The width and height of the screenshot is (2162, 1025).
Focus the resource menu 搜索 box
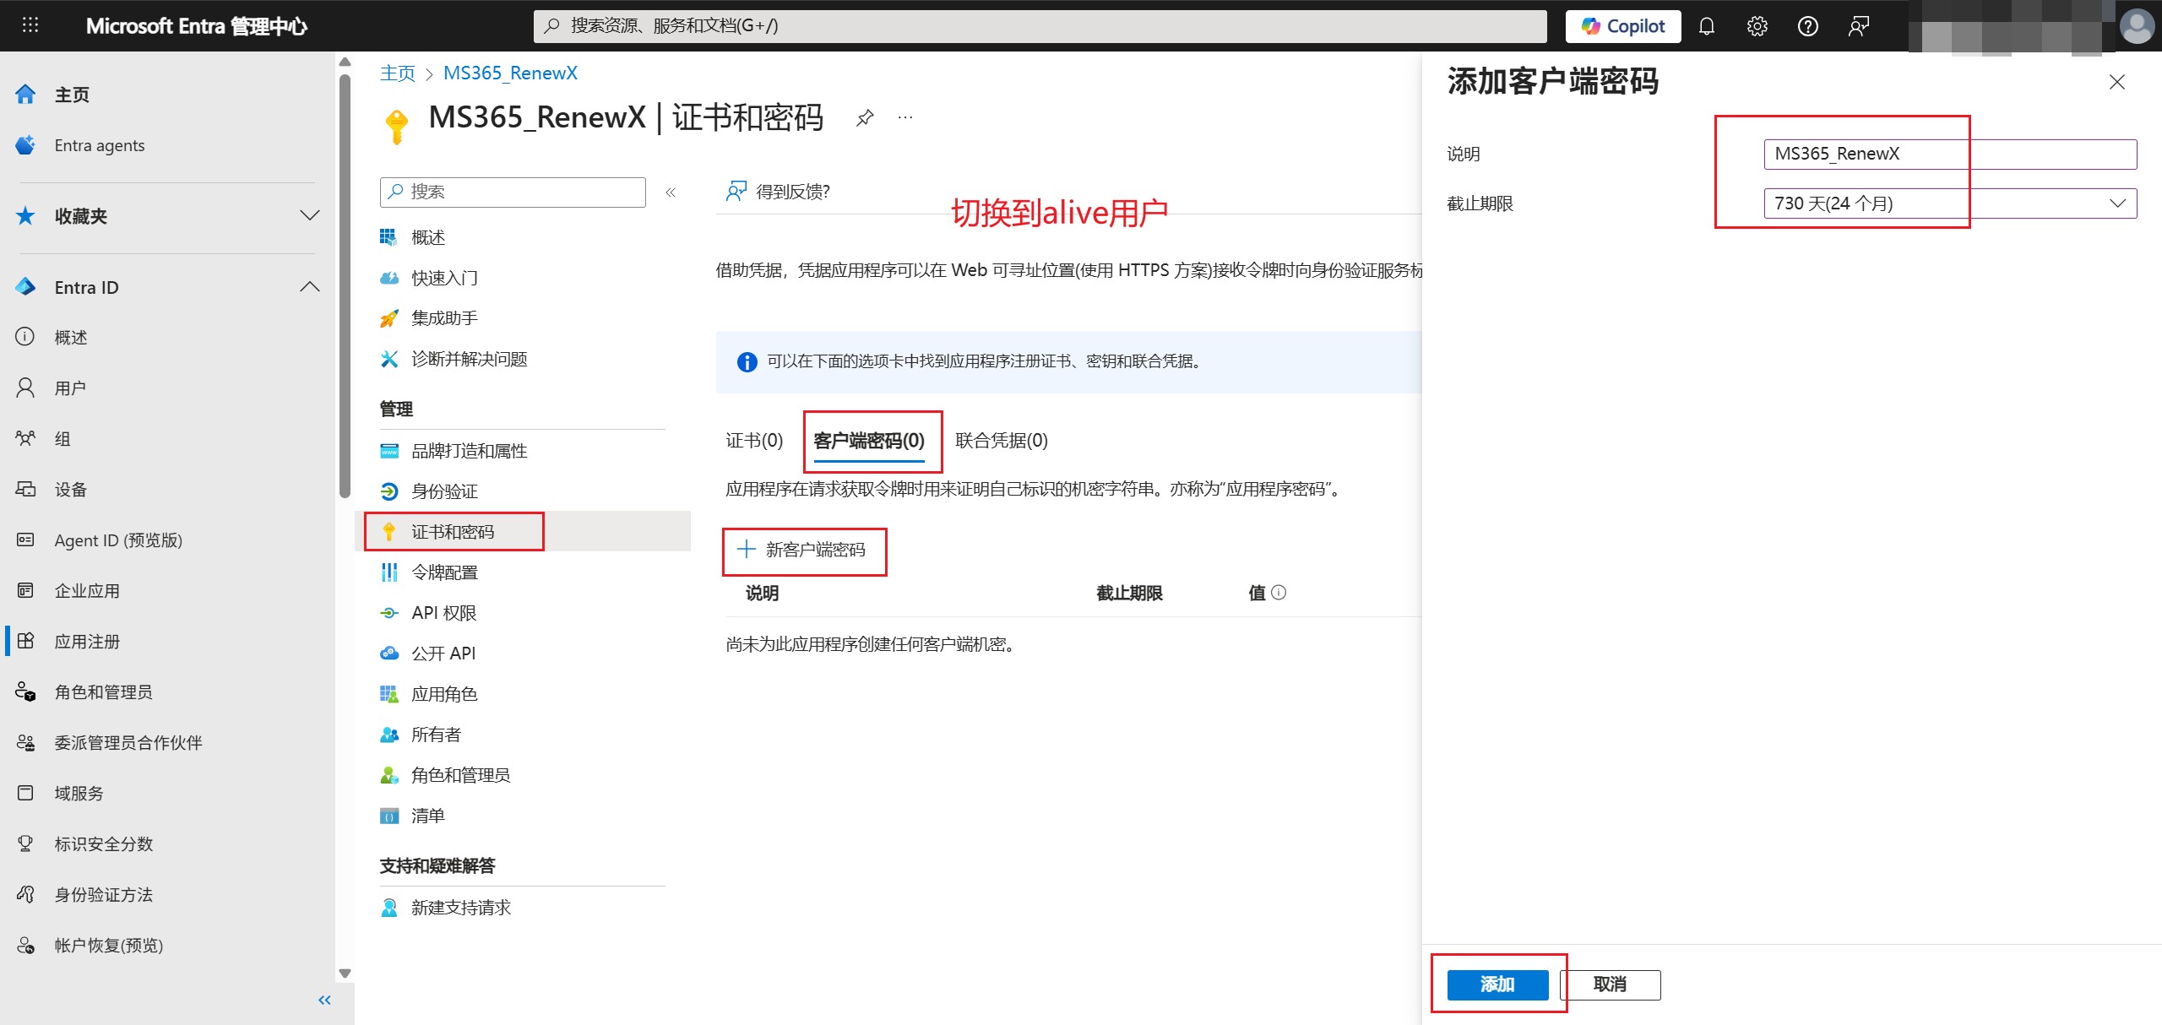(x=513, y=192)
